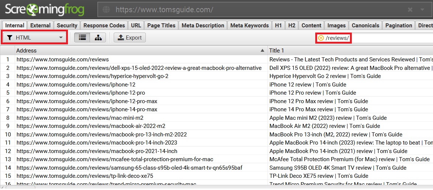Viewport: 433px width, 190px height.
Task: Open the H1 tab
Action: (278, 26)
